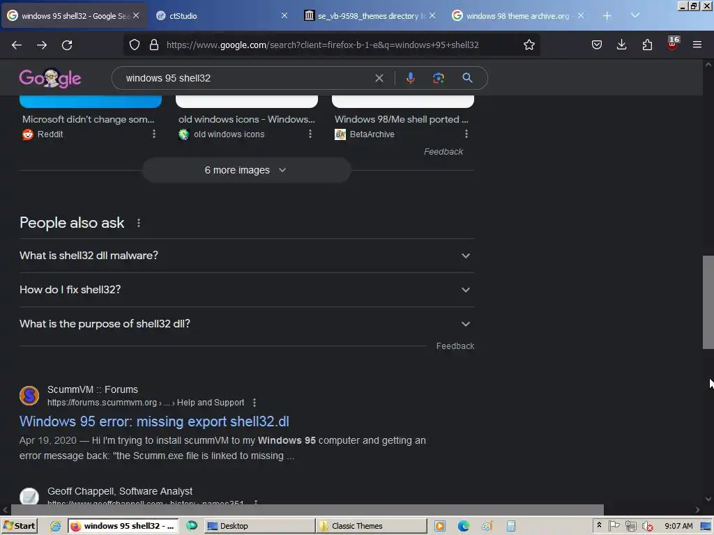
Task: Click the vertical scrollbar thumb
Action: pyautogui.click(x=708, y=302)
